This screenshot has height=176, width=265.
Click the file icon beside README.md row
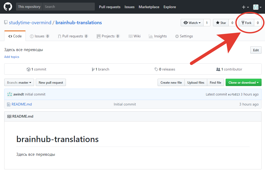tap(9, 104)
